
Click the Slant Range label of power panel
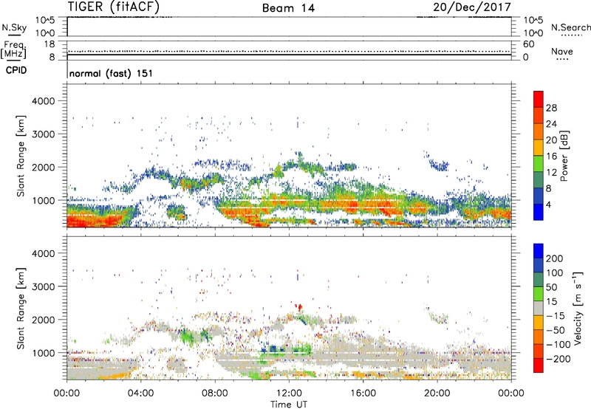pos(21,156)
